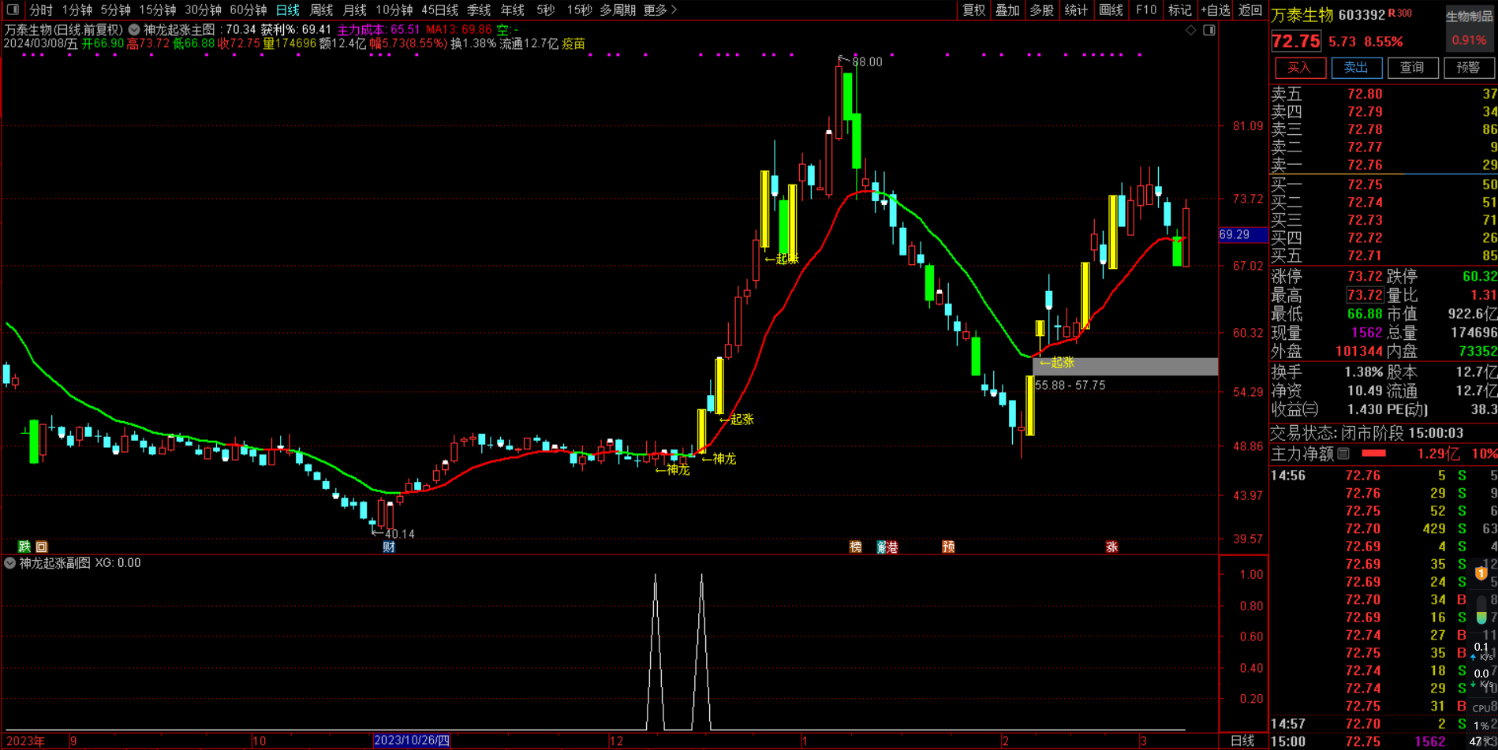This screenshot has width=1498, height=750.
Task: Click the 买一 price 72.75
Action: tap(1365, 185)
